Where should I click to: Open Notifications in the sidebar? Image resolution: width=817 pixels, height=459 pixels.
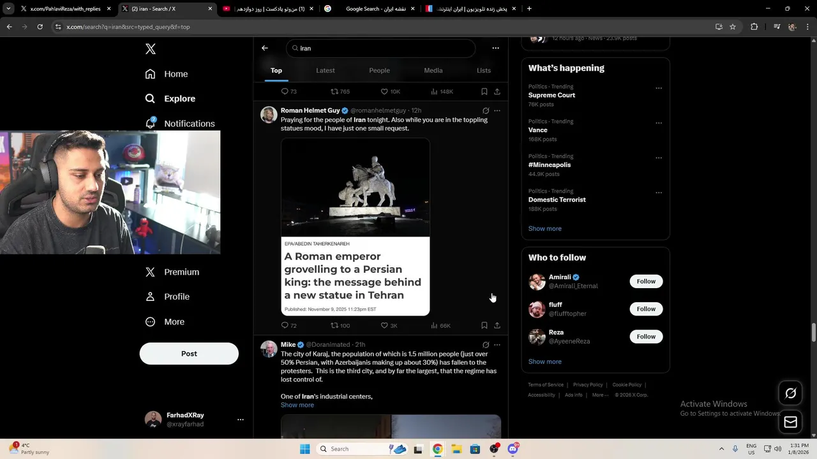point(180,124)
